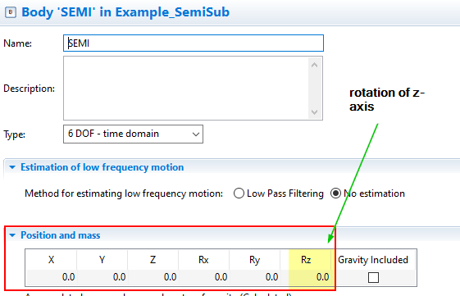Click the Description scrollbar up arrow
This screenshot has width=460, height=296.
[315, 65]
